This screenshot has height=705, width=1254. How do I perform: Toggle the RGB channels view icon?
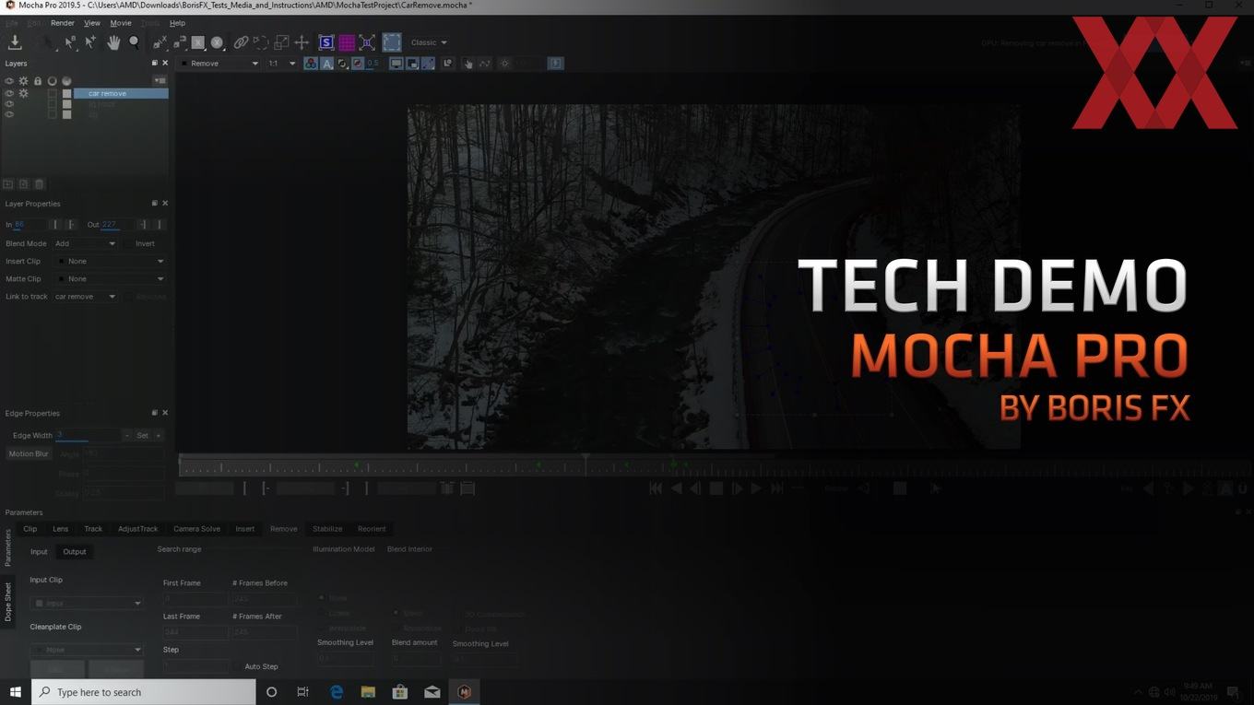pos(311,64)
